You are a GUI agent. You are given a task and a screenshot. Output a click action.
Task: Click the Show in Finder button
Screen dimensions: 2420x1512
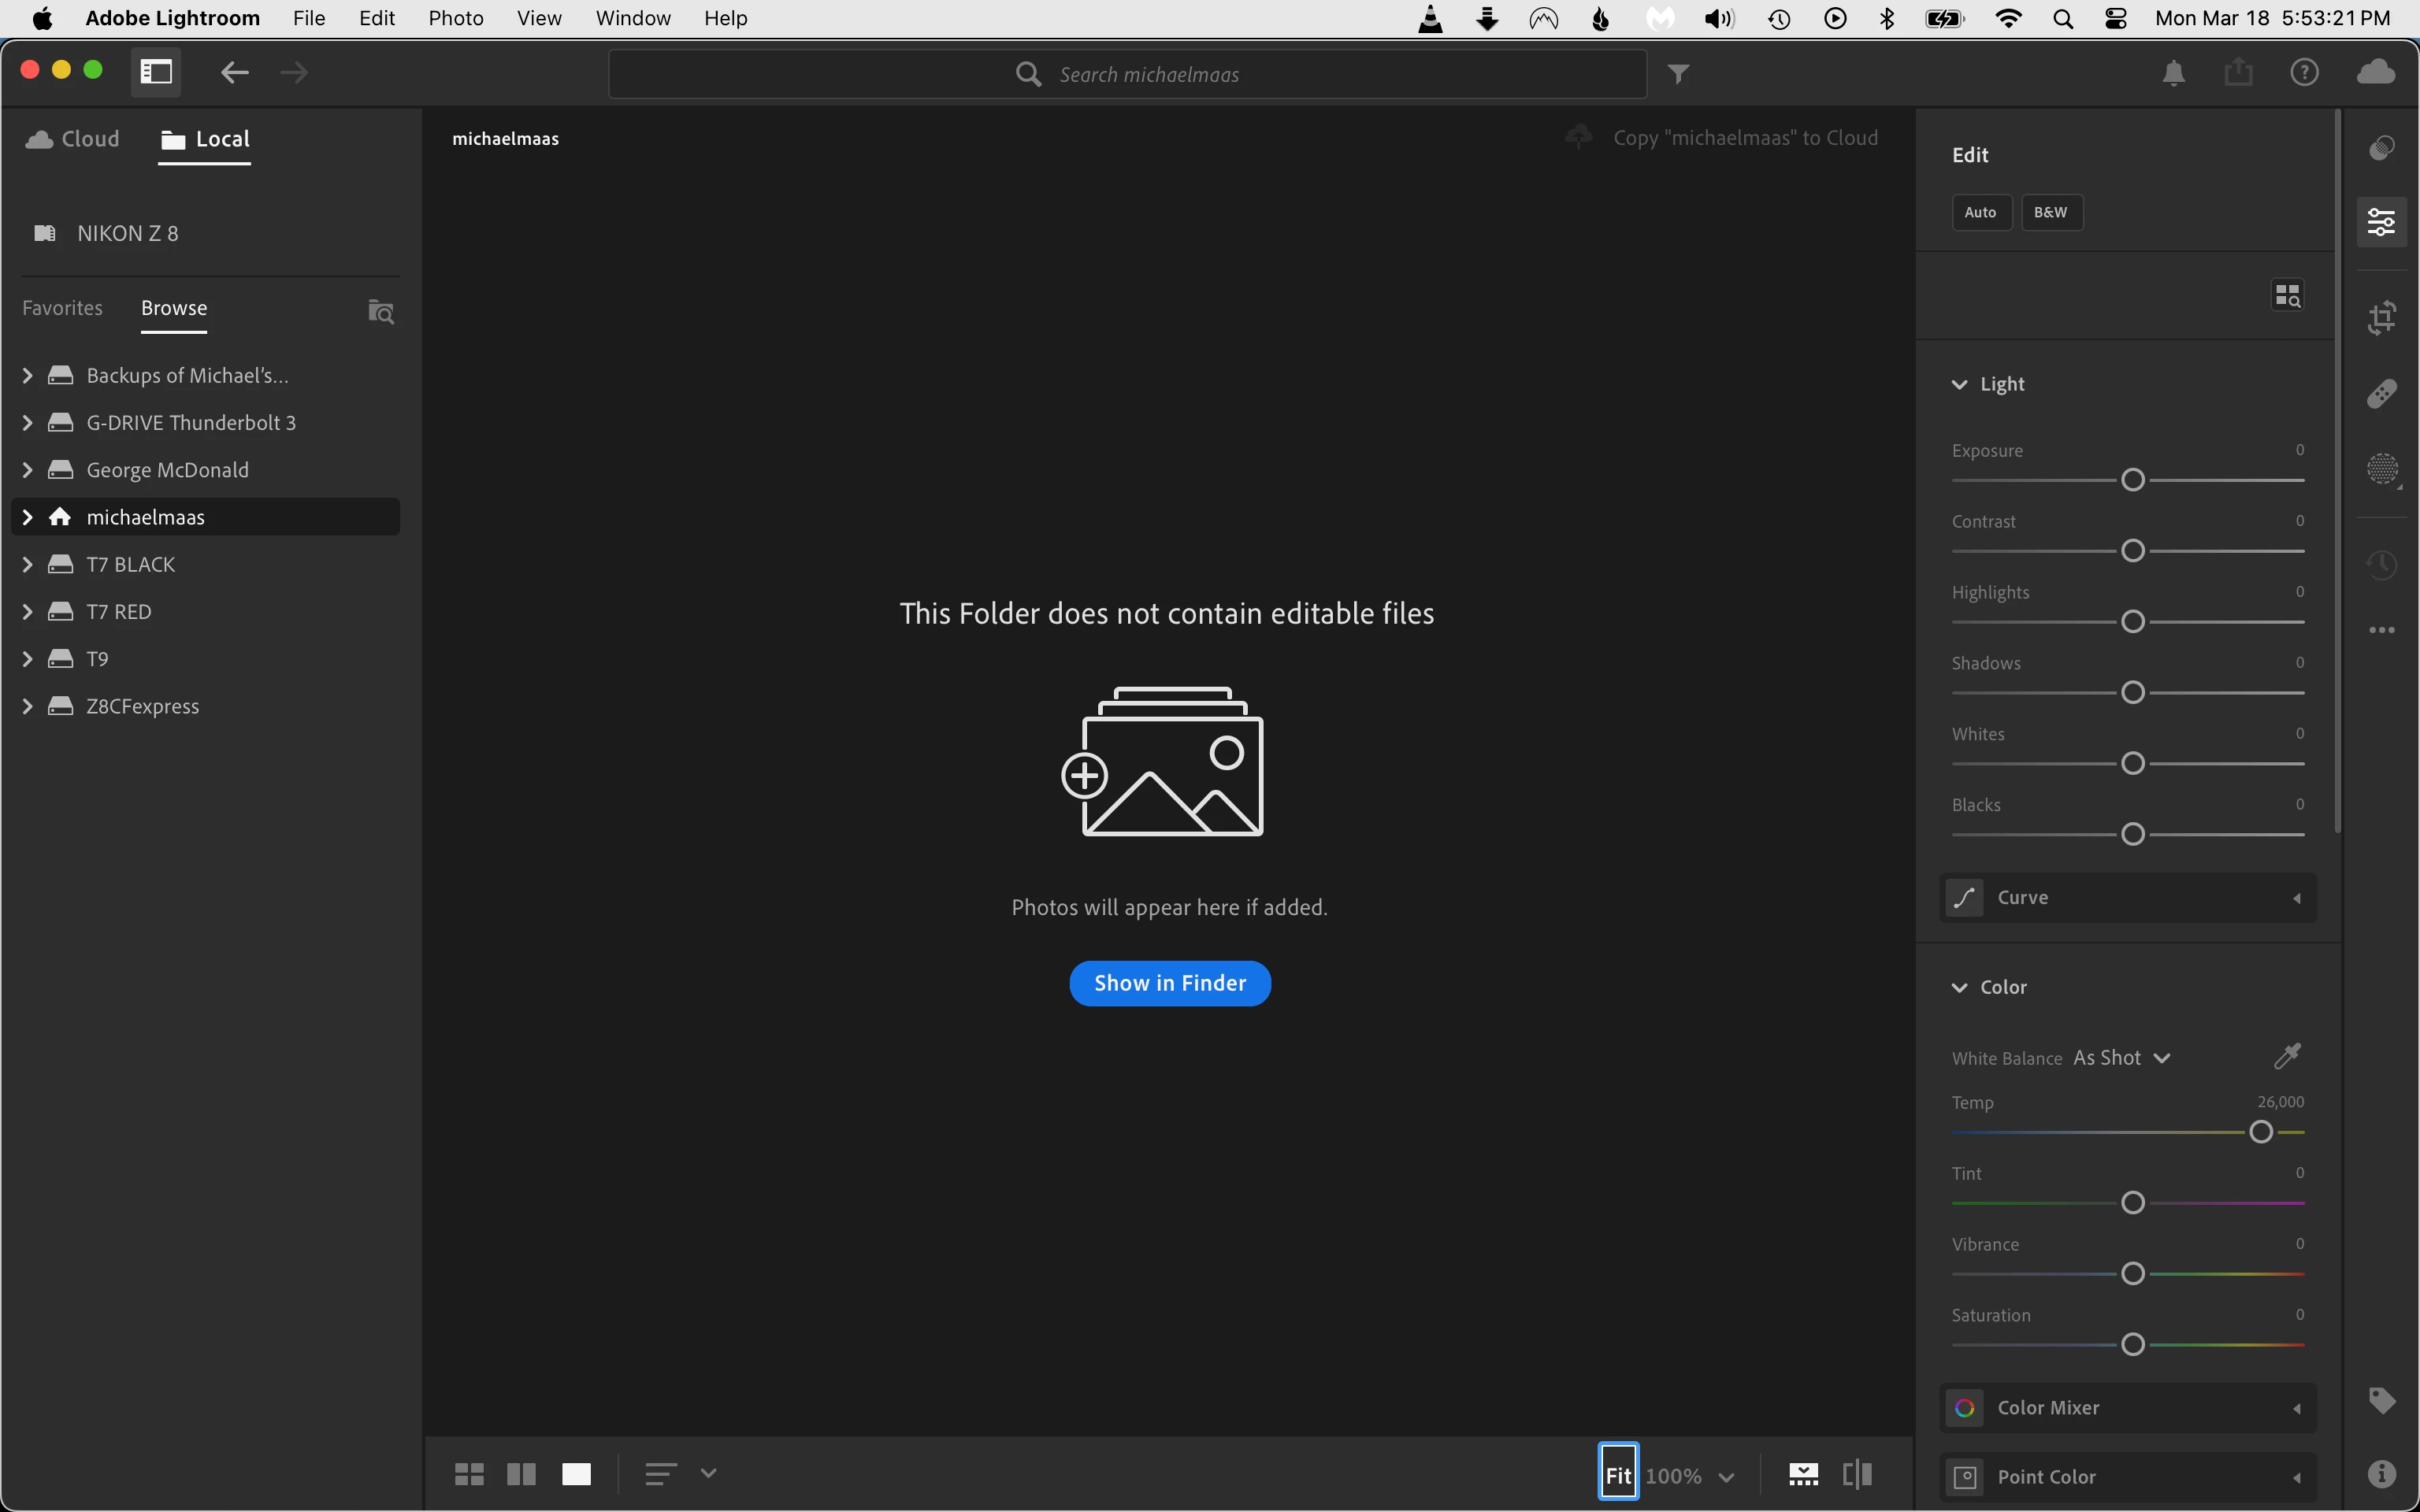click(x=1169, y=983)
